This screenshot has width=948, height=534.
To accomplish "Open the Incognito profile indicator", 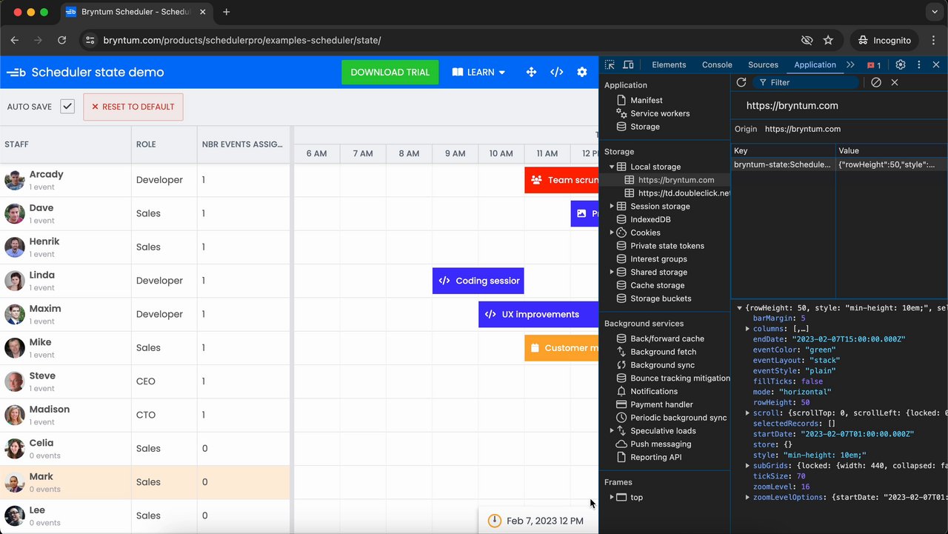I will 884,40.
